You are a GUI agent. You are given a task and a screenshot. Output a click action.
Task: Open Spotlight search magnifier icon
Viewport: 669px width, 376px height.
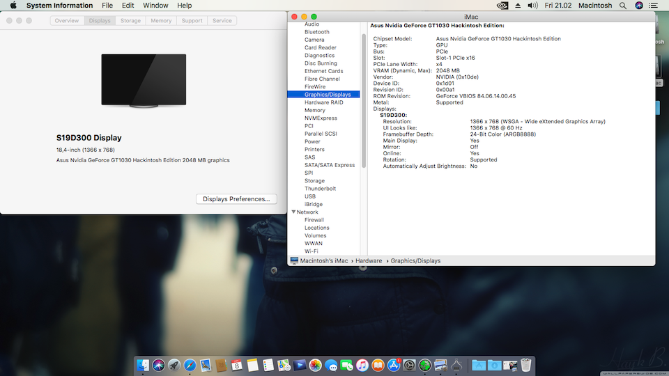[623, 6]
